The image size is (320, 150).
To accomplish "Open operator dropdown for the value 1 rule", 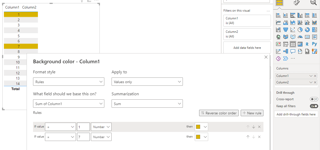I will point(60,127).
